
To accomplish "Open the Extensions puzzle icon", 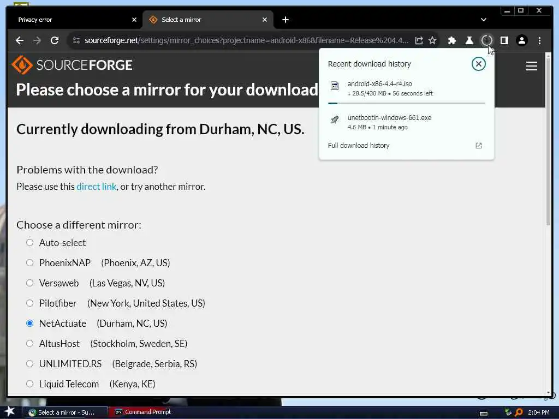I will pyautogui.click(x=451, y=40).
